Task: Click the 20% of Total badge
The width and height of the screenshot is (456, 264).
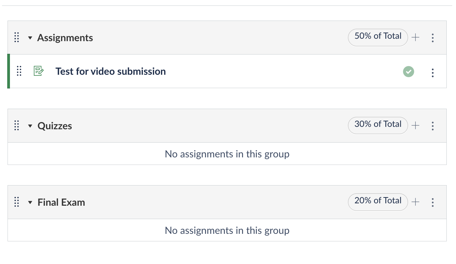Action: [x=378, y=201]
